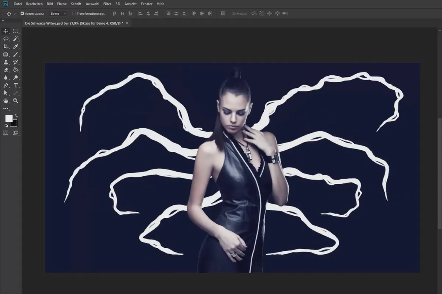This screenshot has width=442, height=294.
Task: Select the Rectangular Marquee tool
Action: [16, 31]
